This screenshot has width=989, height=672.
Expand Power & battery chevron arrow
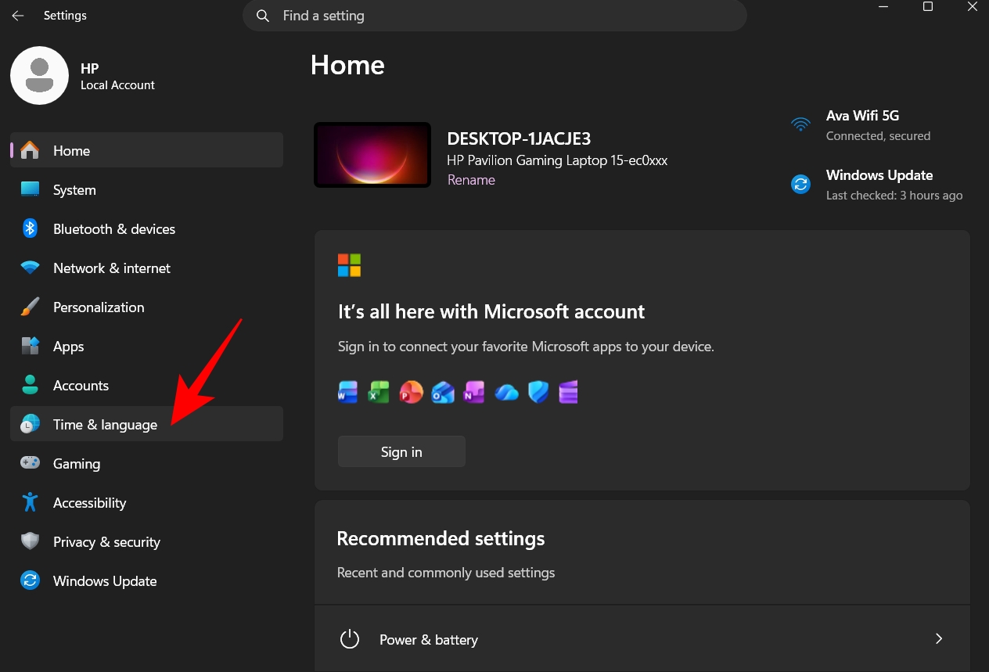click(x=939, y=639)
